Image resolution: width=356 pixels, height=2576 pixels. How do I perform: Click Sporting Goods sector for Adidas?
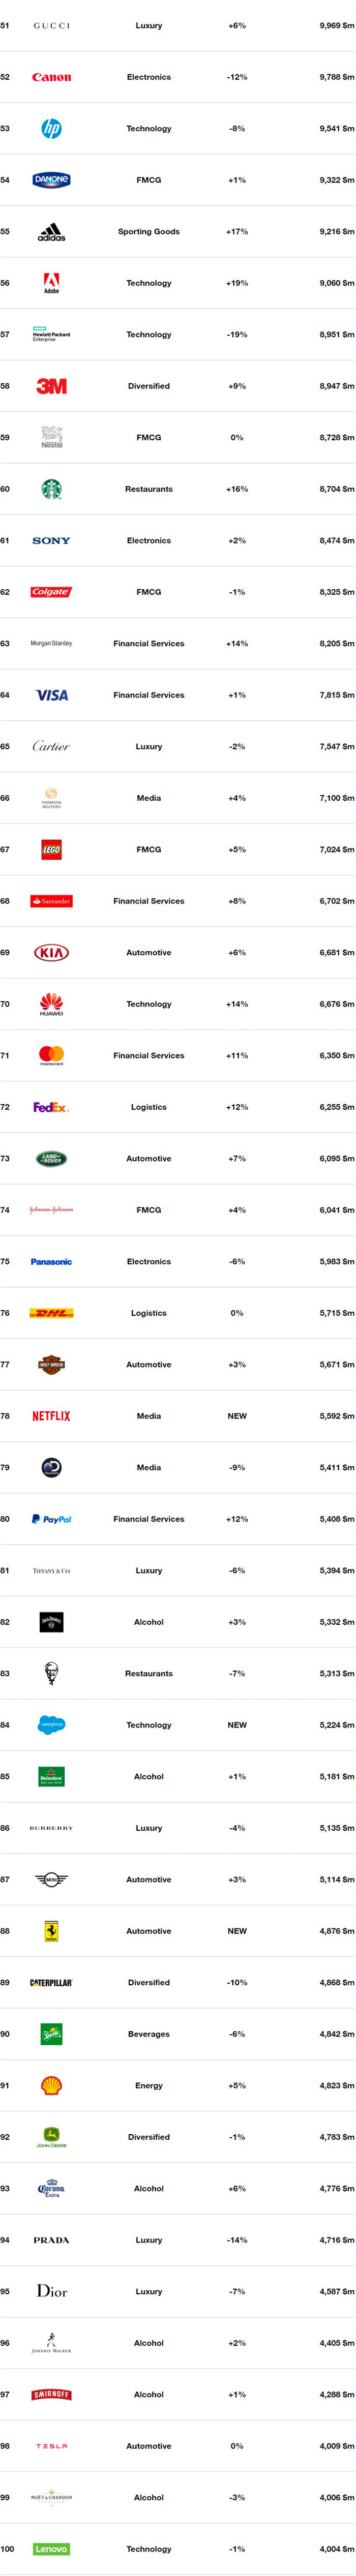(x=149, y=232)
